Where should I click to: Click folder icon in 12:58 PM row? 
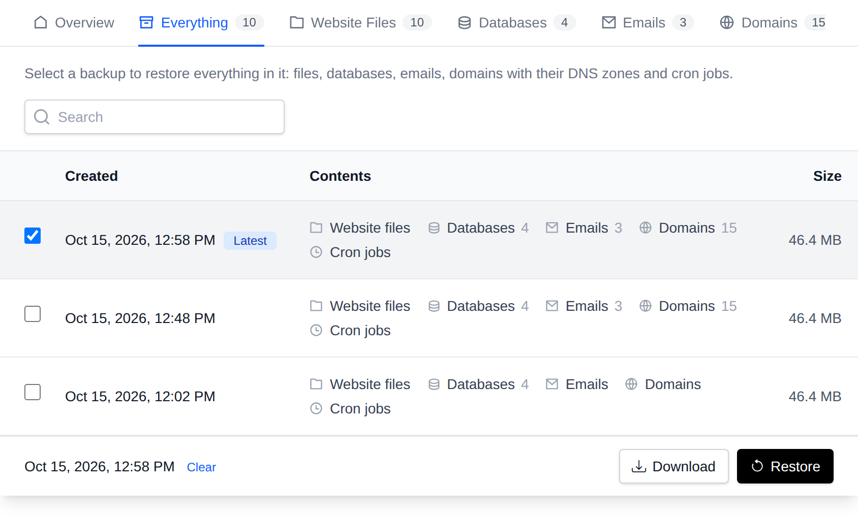316,228
